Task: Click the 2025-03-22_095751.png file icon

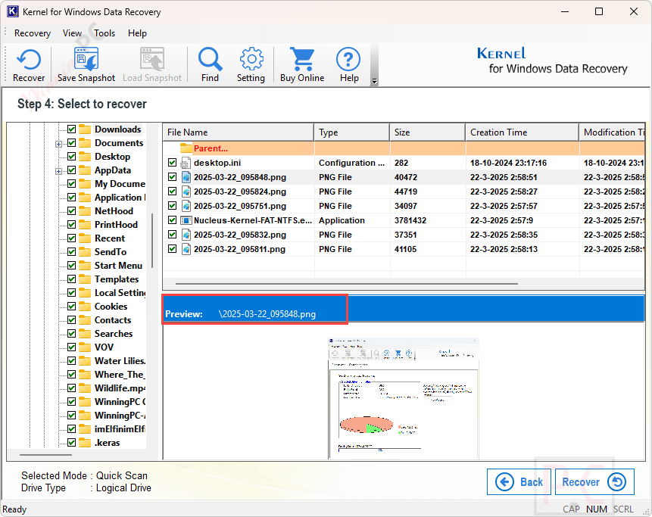Action: (186, 206)
